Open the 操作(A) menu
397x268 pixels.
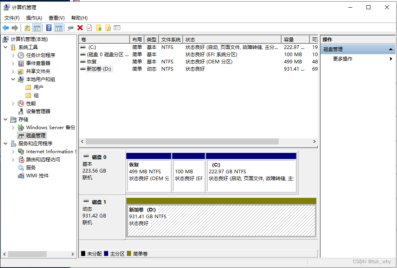[34, 18]
